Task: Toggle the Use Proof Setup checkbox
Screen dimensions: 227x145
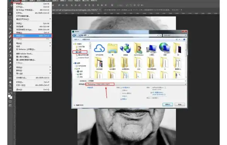Action: coord(151,88)
